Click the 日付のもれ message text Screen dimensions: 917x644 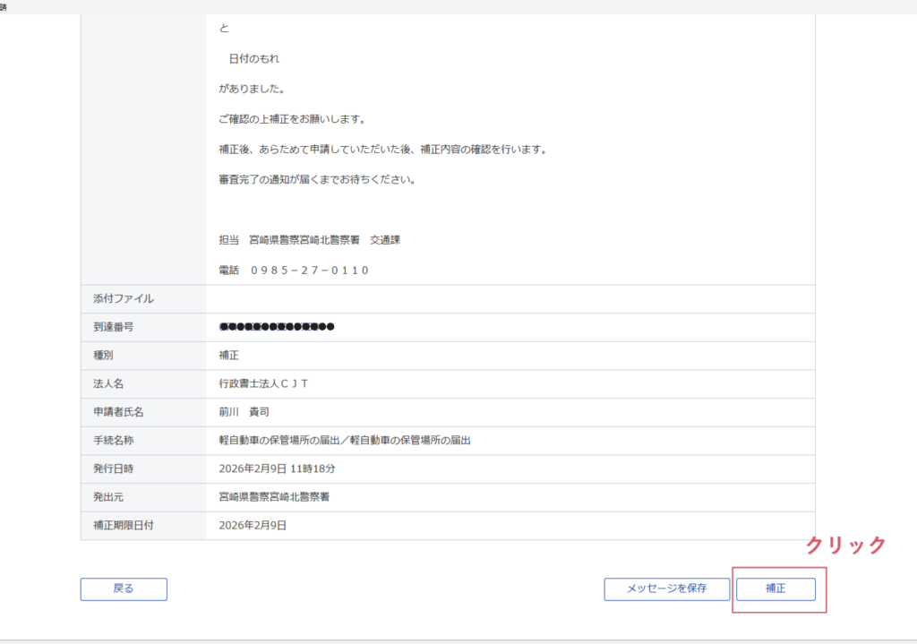pos(254,59)
